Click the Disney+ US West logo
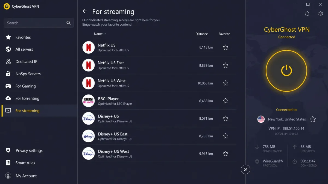The width and height of the screenshot is (328, 184). tap(89, 153)
